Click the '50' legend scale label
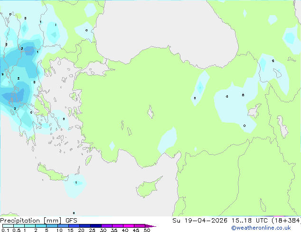Screen dimensions: 301x232 tap(147, 230)
